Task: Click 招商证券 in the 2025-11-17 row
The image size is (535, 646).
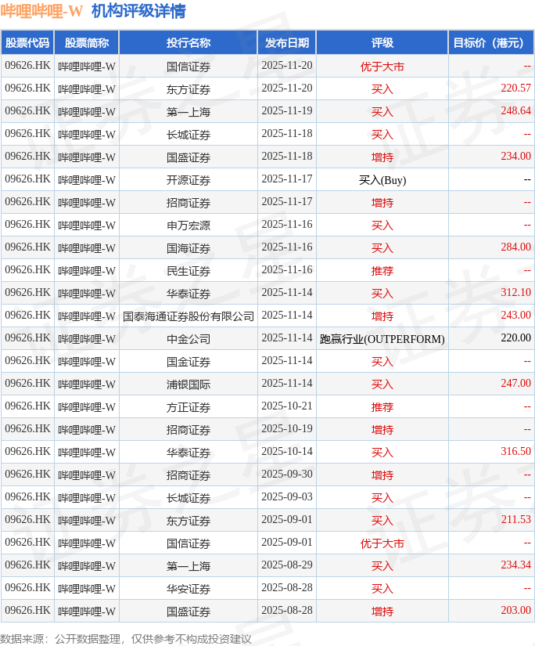Action: coord(189,202)
